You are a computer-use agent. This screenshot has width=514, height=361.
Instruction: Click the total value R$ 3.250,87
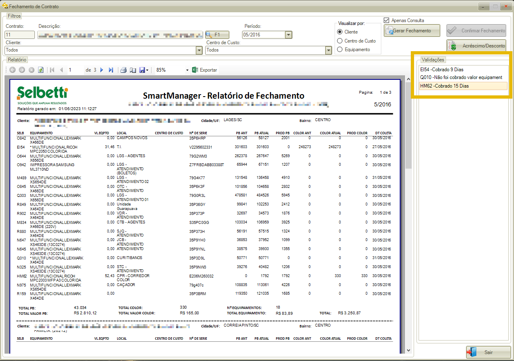(349, 313)
